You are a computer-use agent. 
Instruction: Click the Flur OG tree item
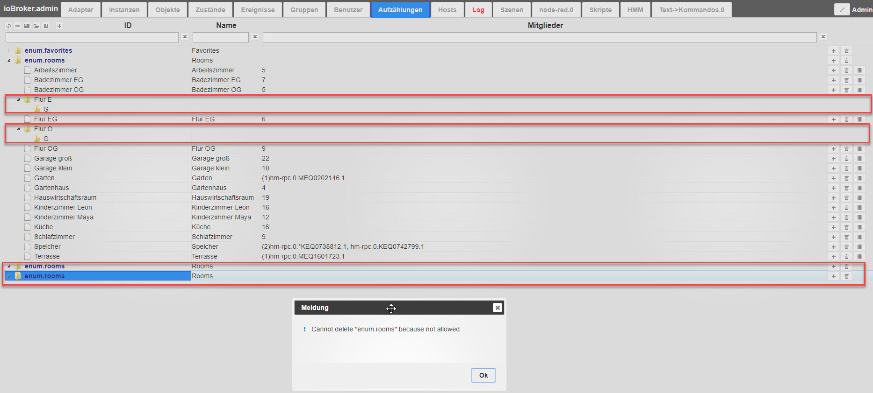tap(46, 148)
